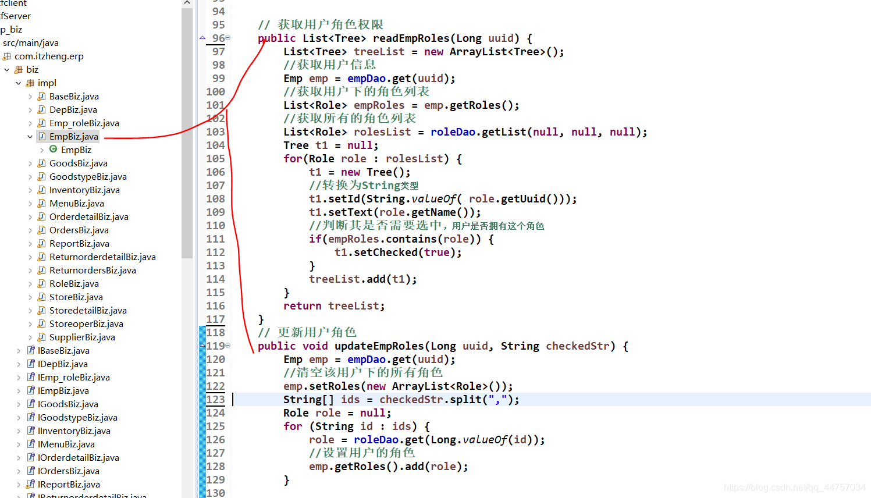Expand BaseBiz.java node
This screenshot has width=871, height=498.
(30, 97)
